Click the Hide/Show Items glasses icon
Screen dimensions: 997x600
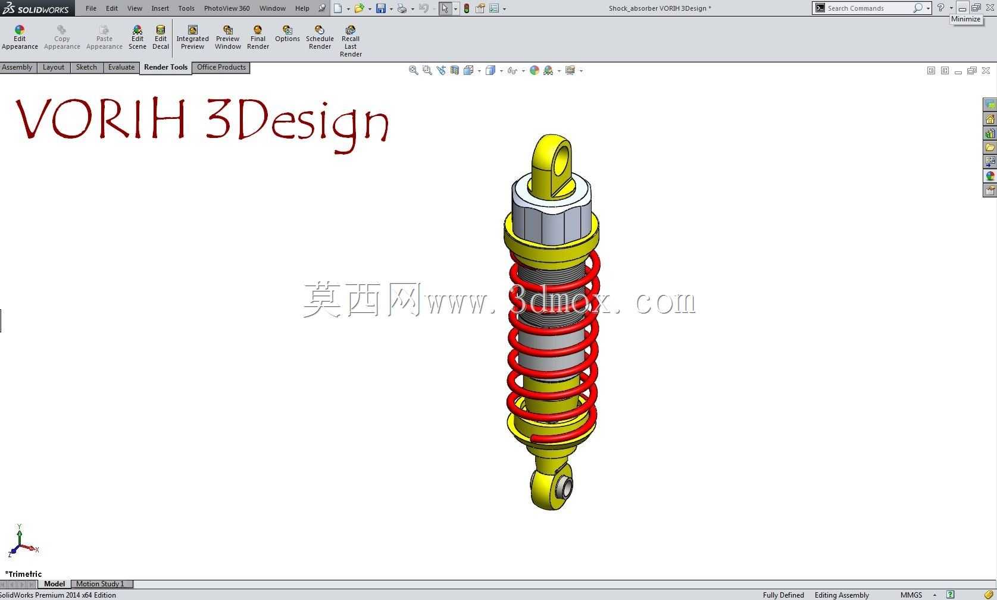click(512, 70)
